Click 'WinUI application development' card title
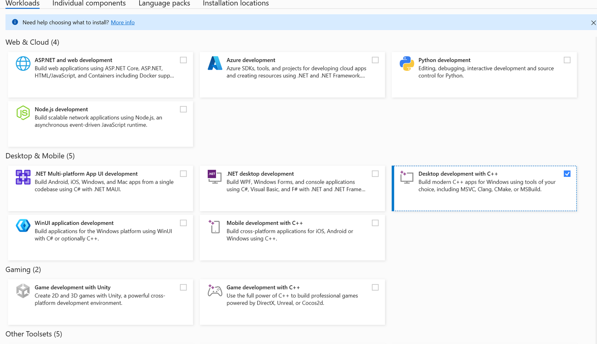The width and height of the screenshot is (597, 344). [74, 223]
